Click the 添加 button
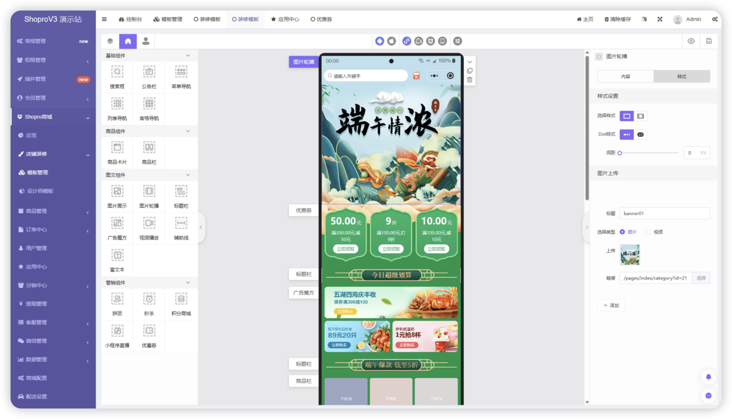Screen dimensions: 732x419 [611, 305]
